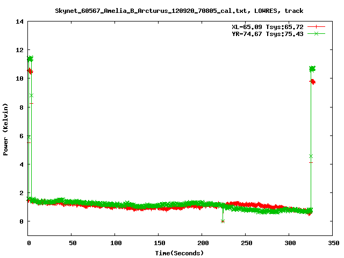Click the x-axis tick label 200
The height and width of the screenshot is (258, 344).
click(203, 243)
